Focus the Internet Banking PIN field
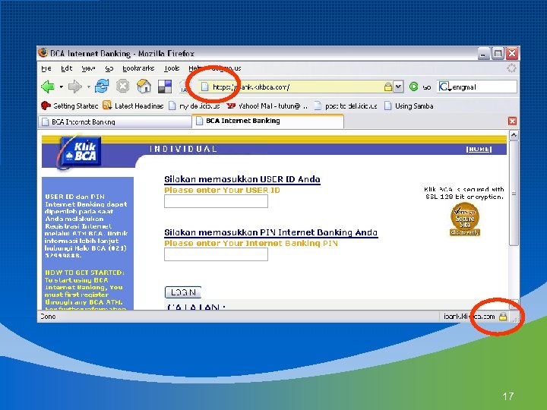The width and height of the screenshot is (547, 410). [216, 254]
